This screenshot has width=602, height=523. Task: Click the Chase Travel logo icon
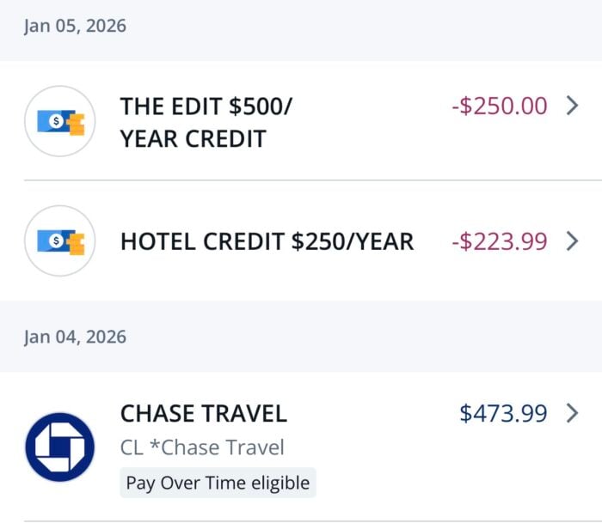point(59,447)
